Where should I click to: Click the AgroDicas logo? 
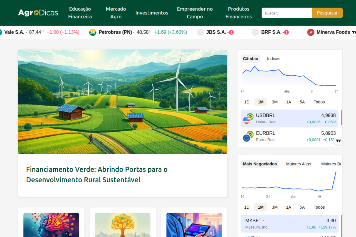(x=38, y=13)
